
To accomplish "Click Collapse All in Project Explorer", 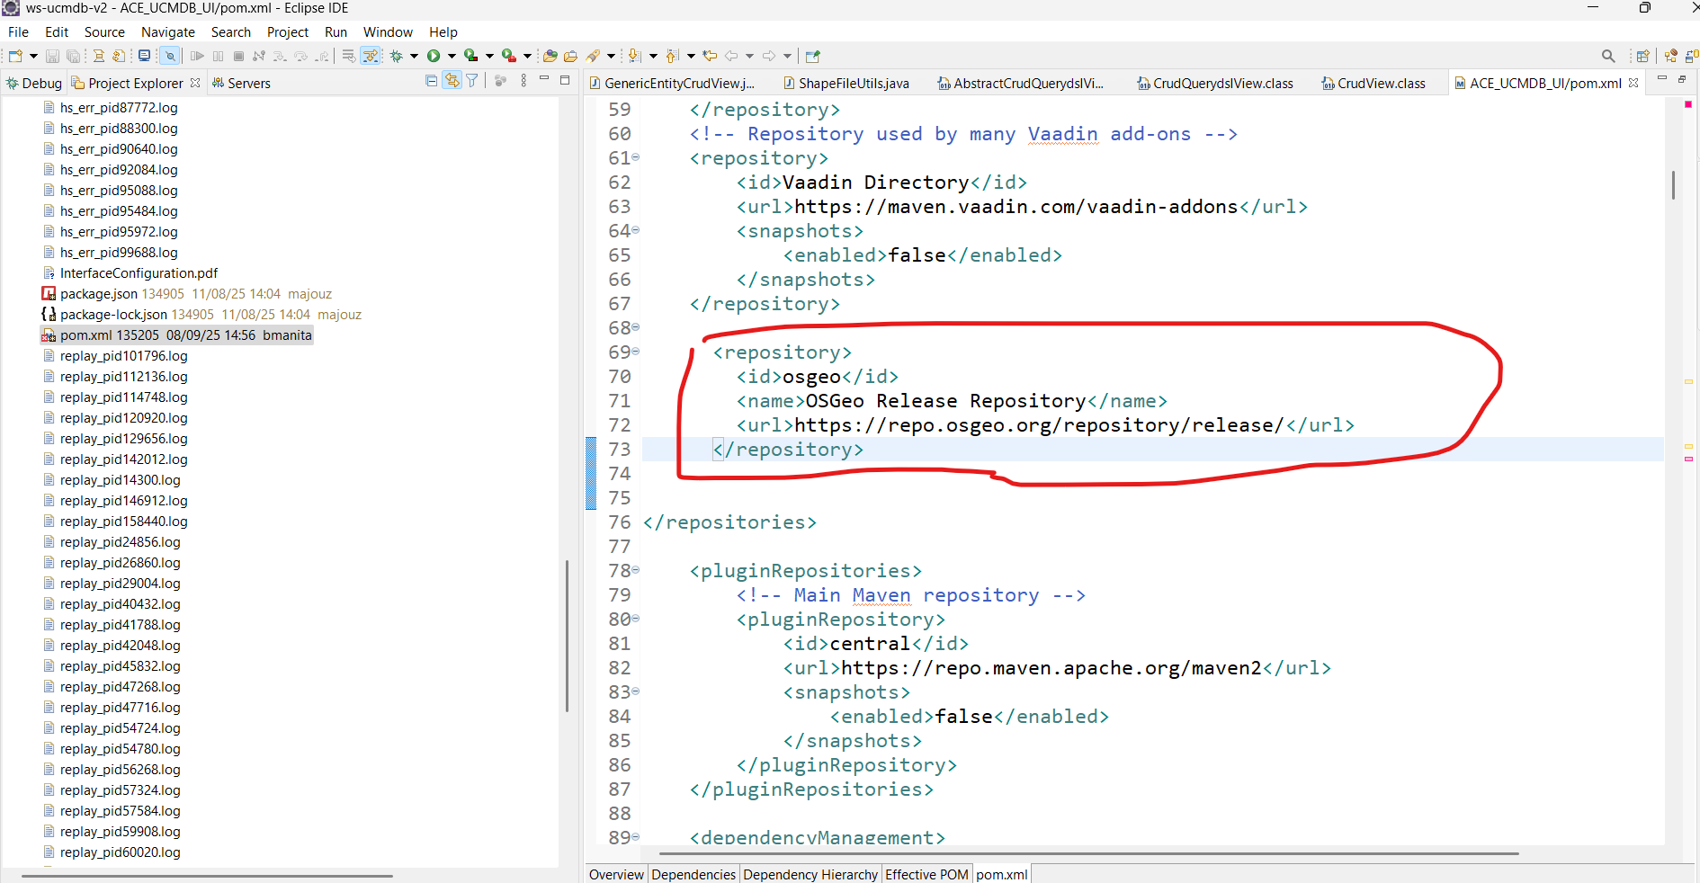I will pos(432,81).
